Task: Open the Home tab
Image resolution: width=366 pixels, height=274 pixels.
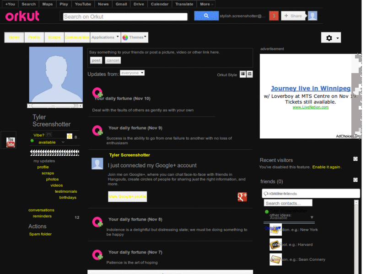Action: coord(14,37)
